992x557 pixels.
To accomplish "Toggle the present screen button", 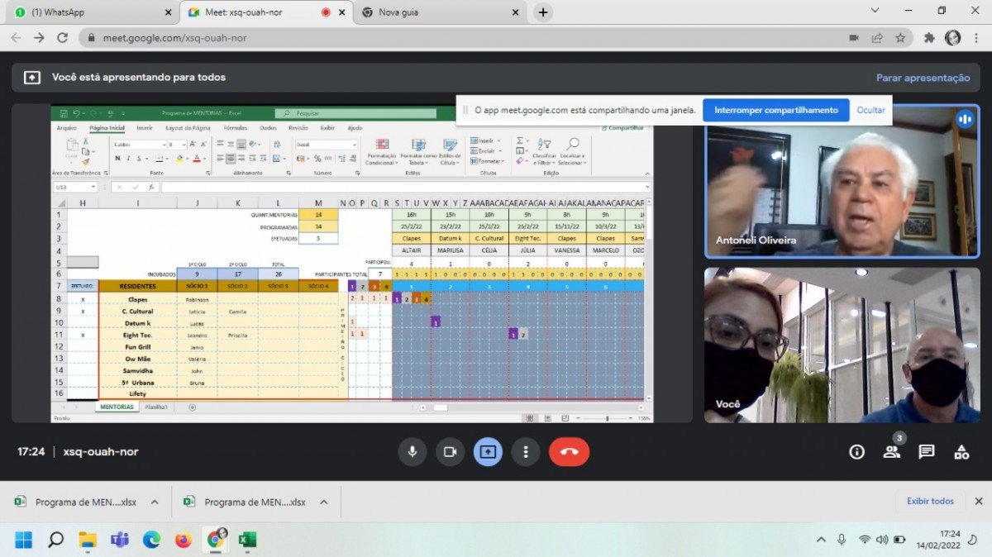I will 488,451.
